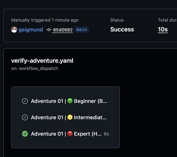Click the verify-adventure.yaml workflow title
Image resolution: width=177 pixels, height=157 pixels.
pyautogui.click(x=42, y=61)
